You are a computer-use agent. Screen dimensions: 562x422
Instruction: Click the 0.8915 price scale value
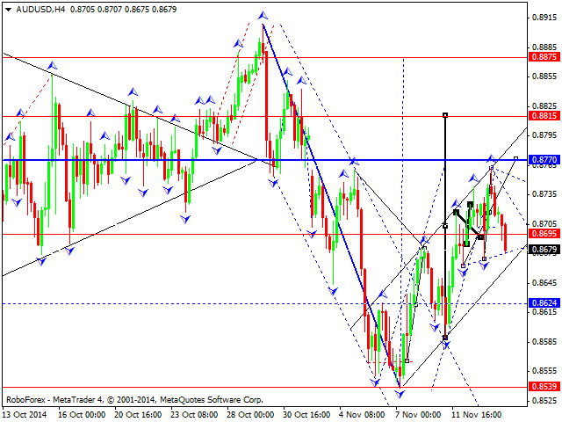[x=544, y=18]
